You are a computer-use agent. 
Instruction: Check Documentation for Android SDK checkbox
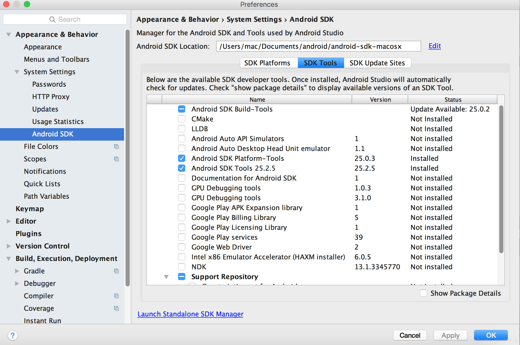[x=182, y=178]
